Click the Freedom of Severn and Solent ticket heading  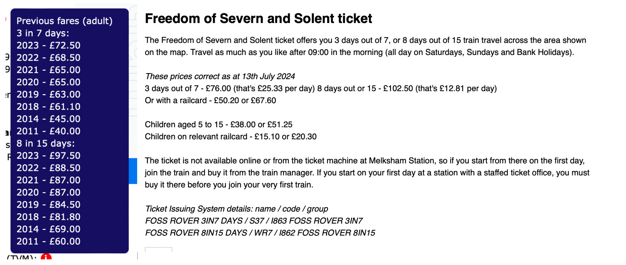coord(258,19)
